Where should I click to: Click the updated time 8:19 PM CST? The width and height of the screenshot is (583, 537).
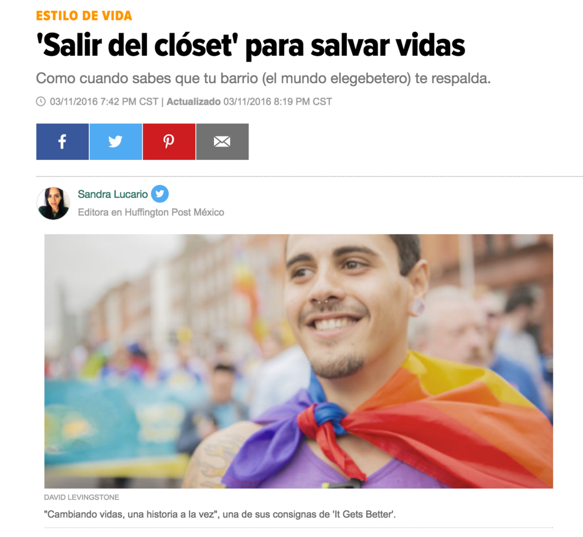coord(303,101)
